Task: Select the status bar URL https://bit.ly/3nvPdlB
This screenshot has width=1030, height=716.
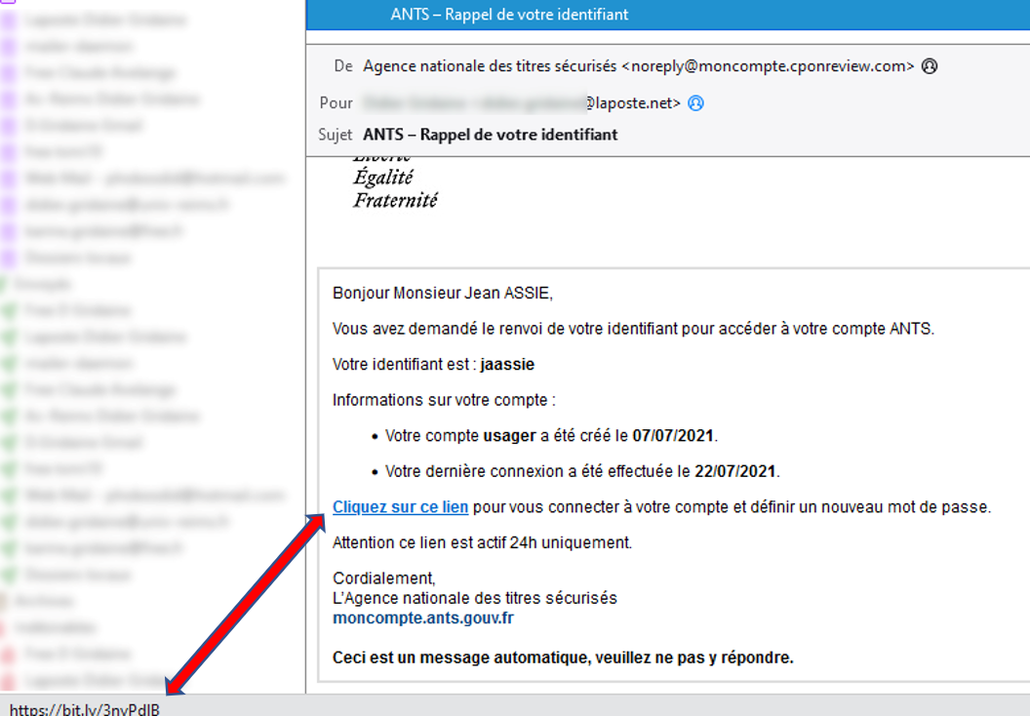Action: pos(84,709)
